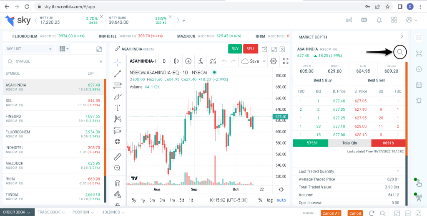Open the chart patterns tool
This screenshot has width=427, height=216.
(118, 119)
